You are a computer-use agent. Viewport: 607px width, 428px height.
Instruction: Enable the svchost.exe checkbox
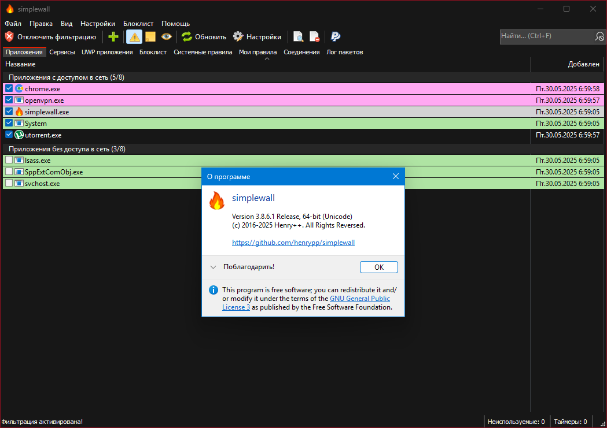[x=9, y=183]
